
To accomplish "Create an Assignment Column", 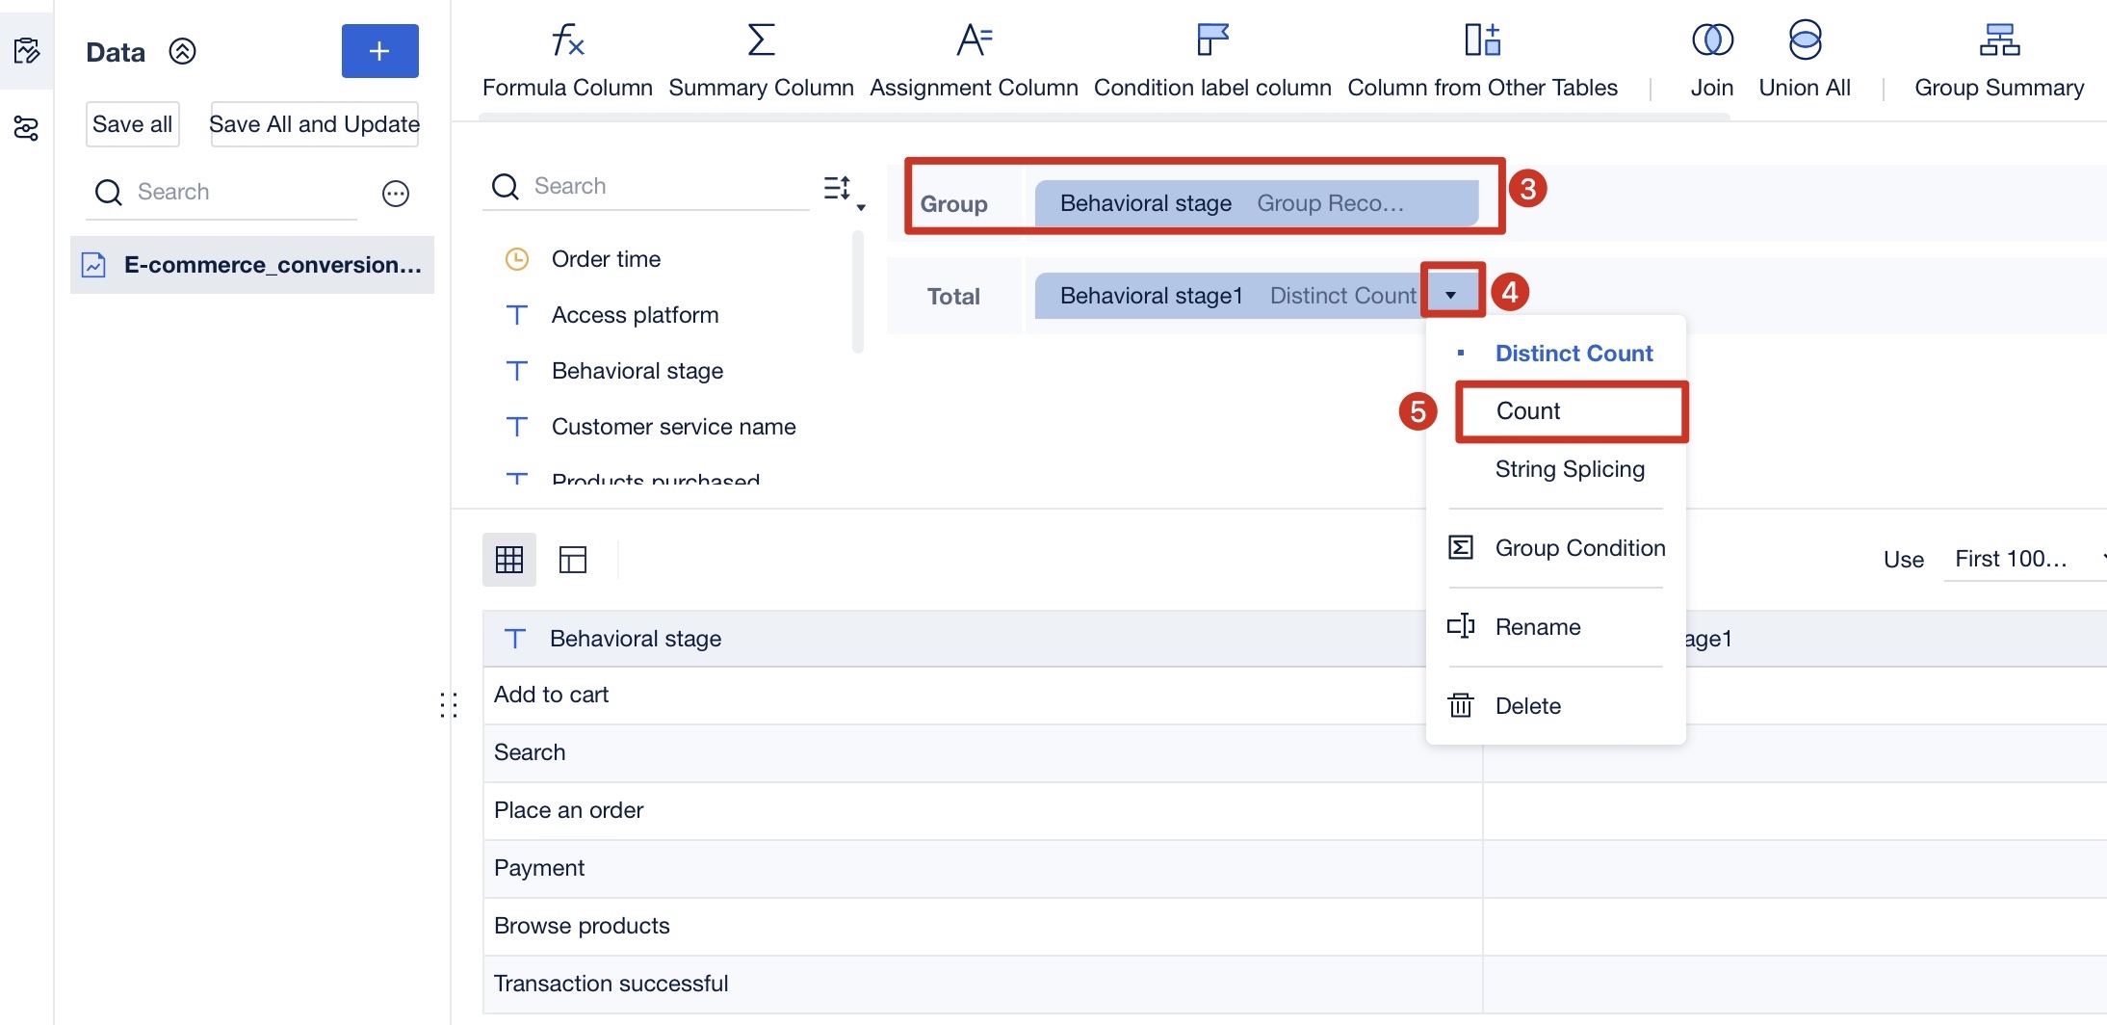I will (974, 58).
